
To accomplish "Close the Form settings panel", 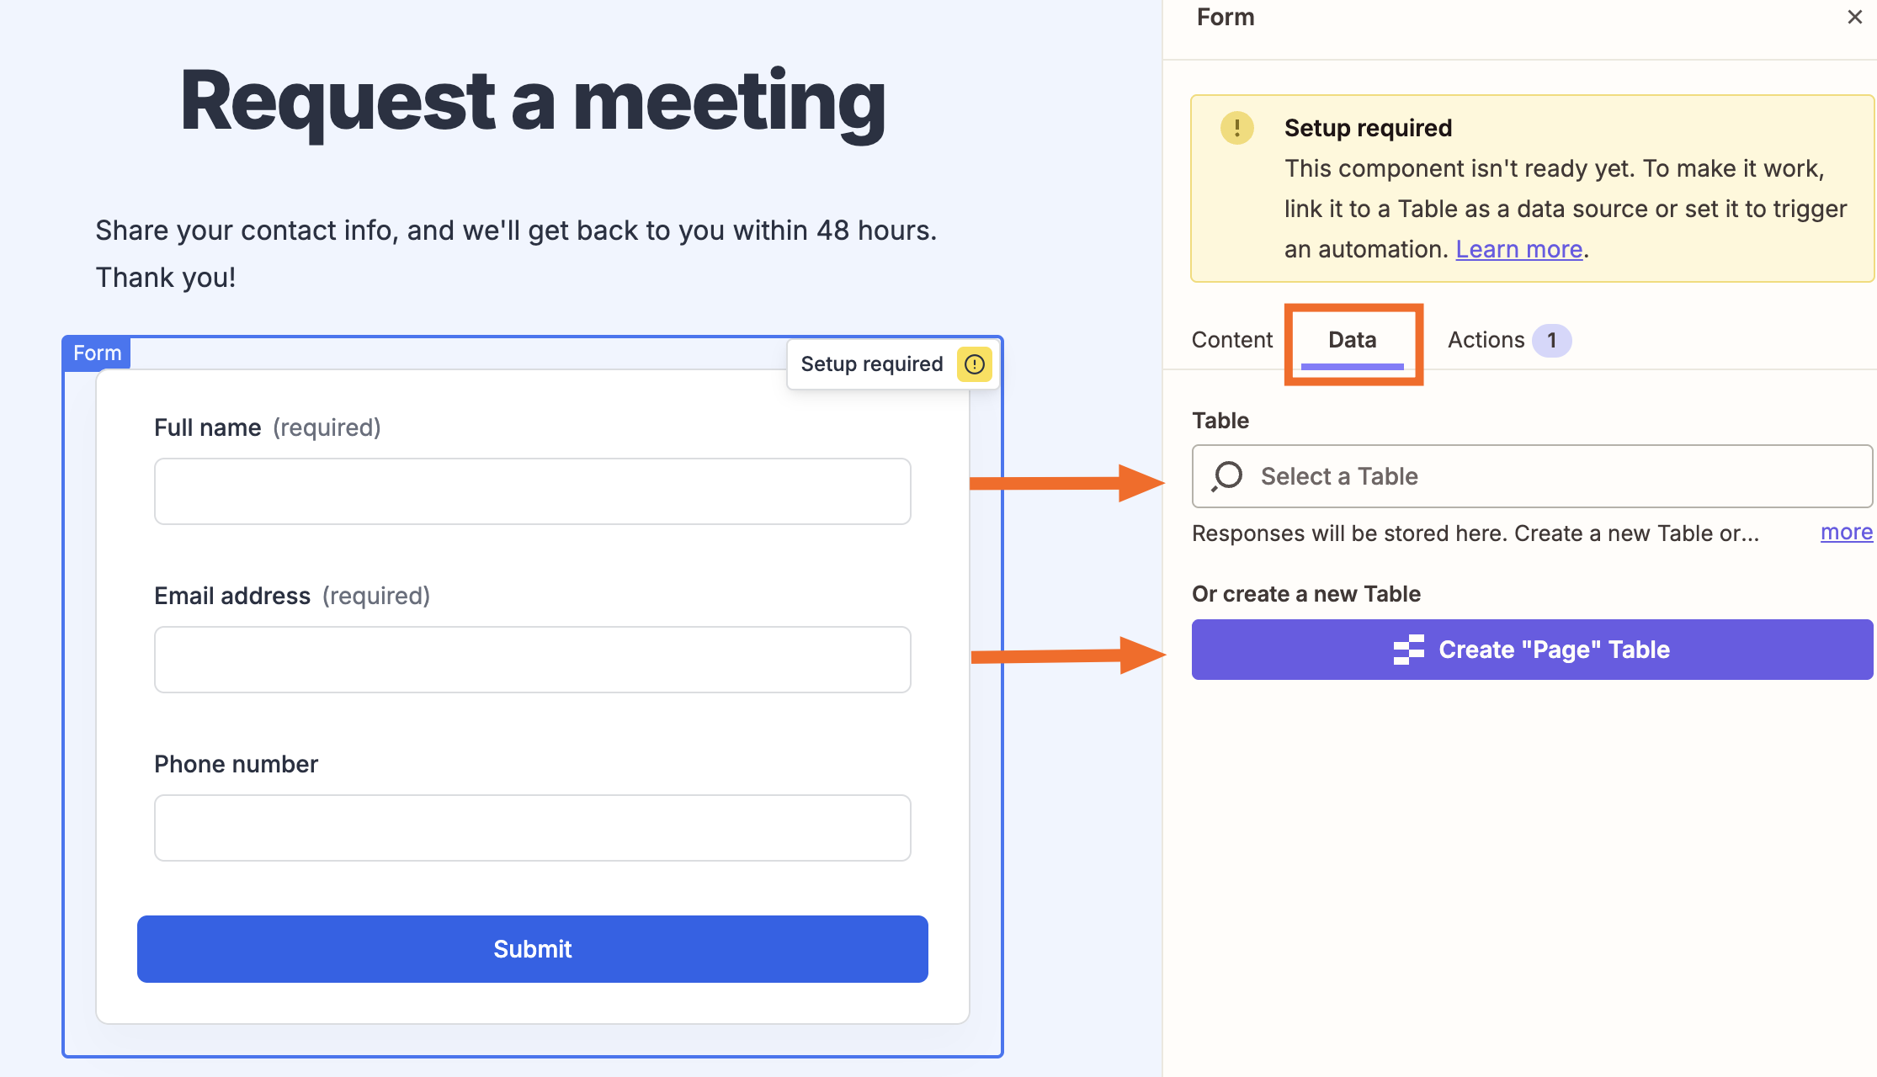I will [x=1853, y=17].
